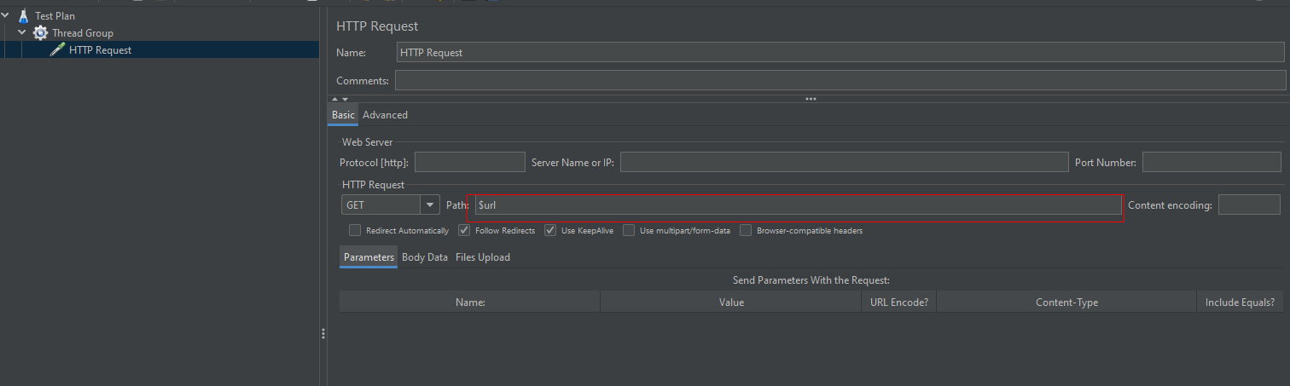Collapse the Test Plan tree node
Viewport: 1290px width, 386px height.
6,16
